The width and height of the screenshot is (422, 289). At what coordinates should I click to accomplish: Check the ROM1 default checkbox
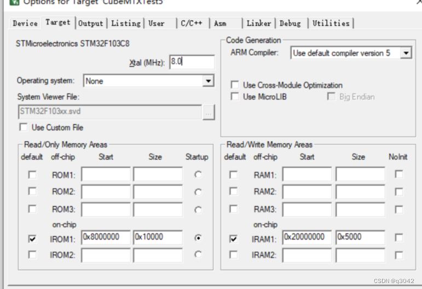[32, 175]
